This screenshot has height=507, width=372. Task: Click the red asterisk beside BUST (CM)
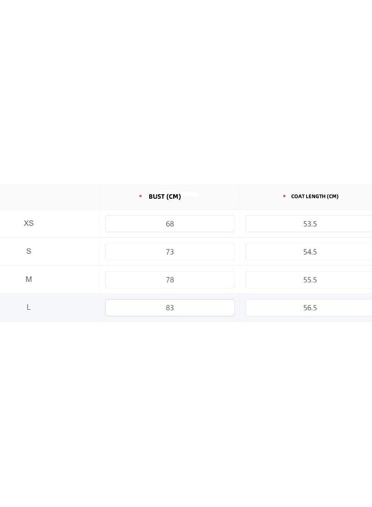[140, 196]
